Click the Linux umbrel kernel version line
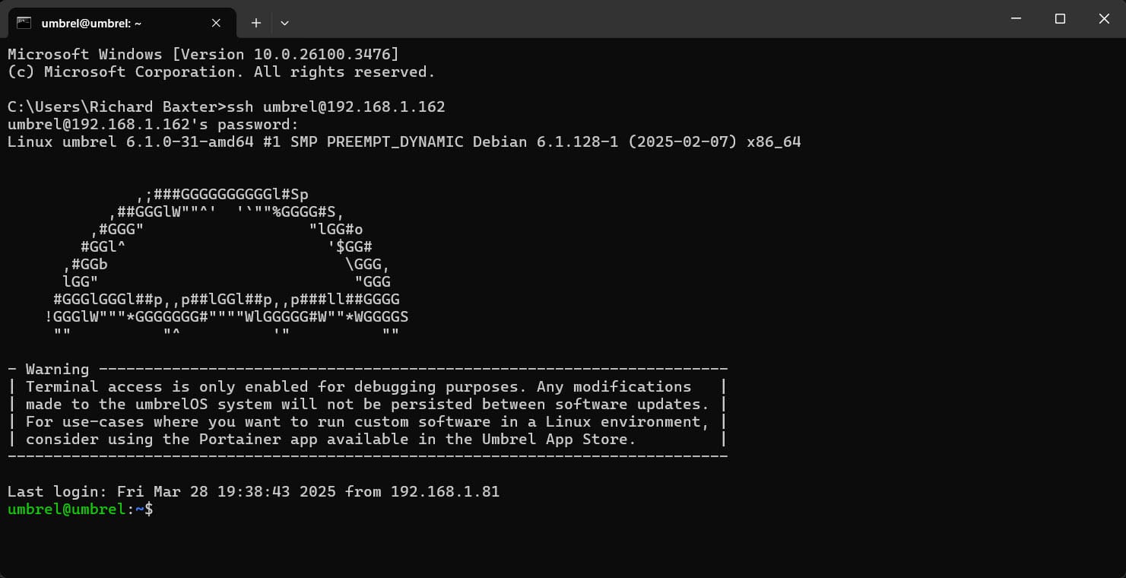 click(x=403, y=141)
